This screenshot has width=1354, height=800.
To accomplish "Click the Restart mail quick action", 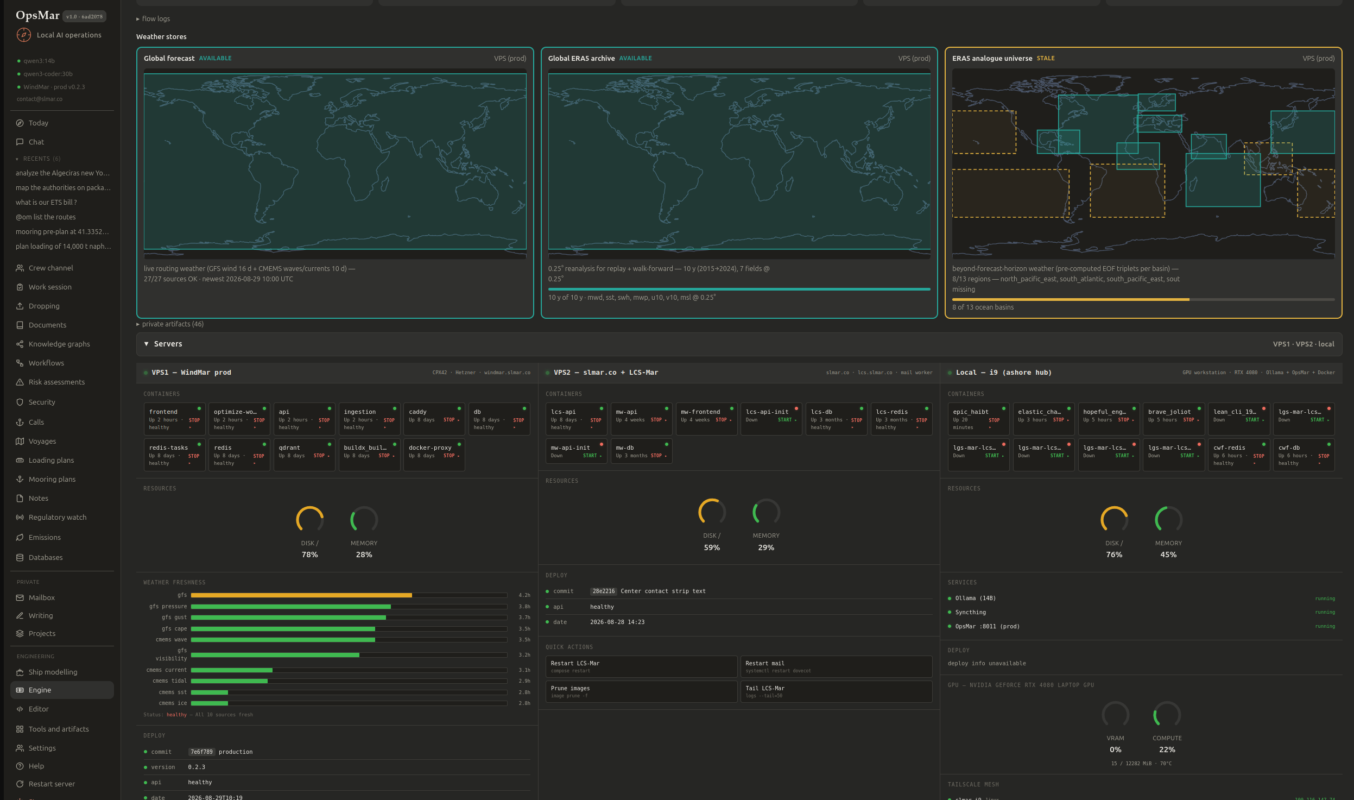I will tap(836, 667).
